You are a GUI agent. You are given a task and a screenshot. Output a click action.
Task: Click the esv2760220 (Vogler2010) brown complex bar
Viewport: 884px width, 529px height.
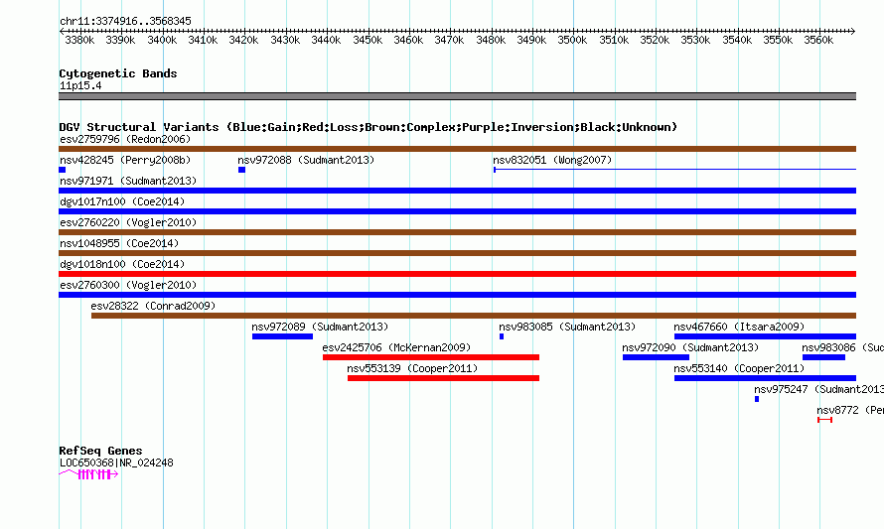[457, 232]
